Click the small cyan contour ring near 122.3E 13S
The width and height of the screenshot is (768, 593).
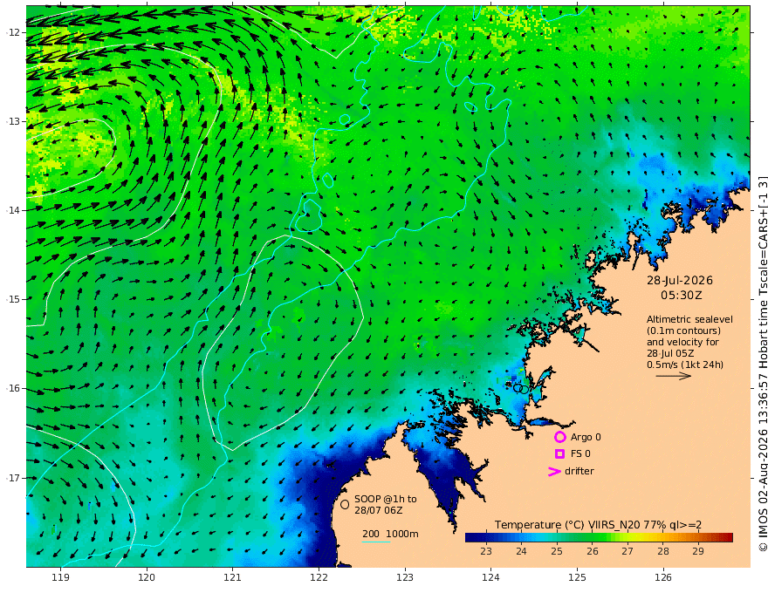click(345, 119)
